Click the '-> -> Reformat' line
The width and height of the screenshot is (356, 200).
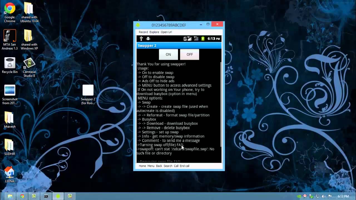point(173,115)
